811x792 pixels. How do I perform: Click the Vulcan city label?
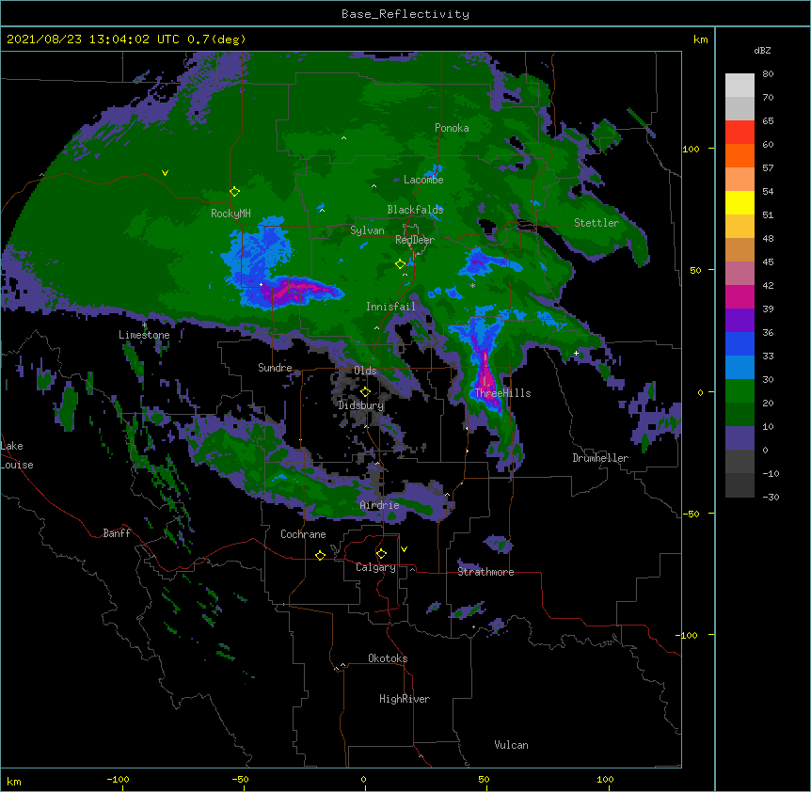[x=511, y=745]
